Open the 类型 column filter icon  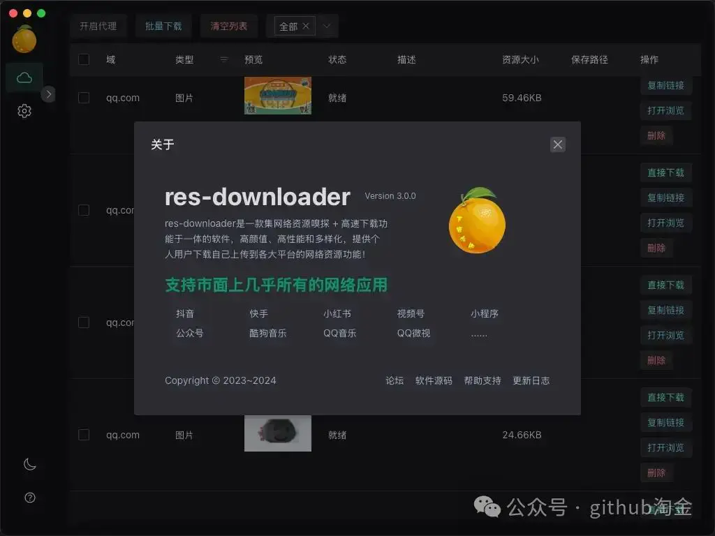223,59
